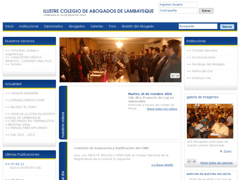240x180 pixels.
Task: Click previous arrow on the banner slideshow
Action: click(x=173, y=76)
